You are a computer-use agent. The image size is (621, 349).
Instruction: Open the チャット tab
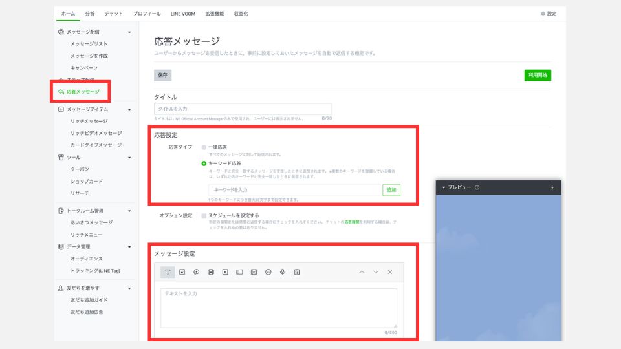[114, 14]
